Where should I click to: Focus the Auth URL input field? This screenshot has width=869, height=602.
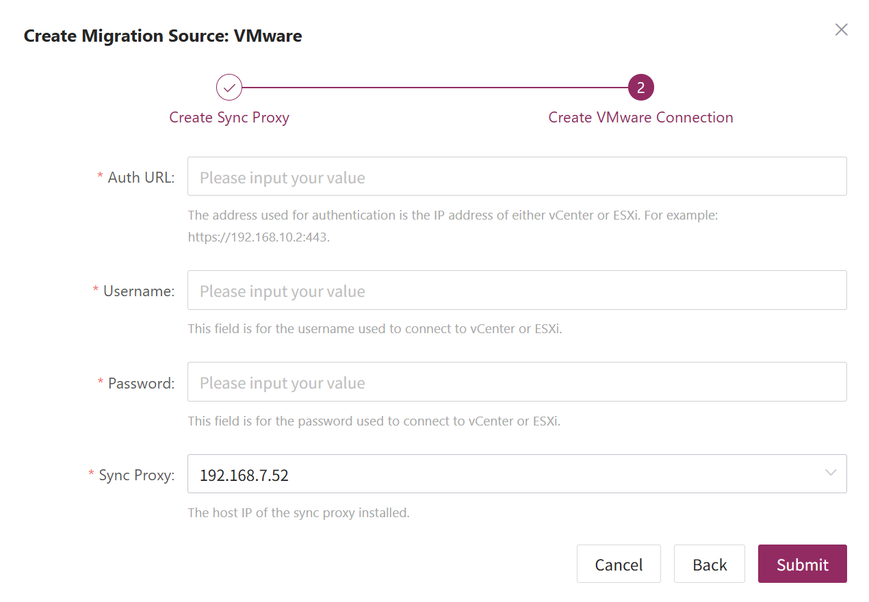pos(517,176)
